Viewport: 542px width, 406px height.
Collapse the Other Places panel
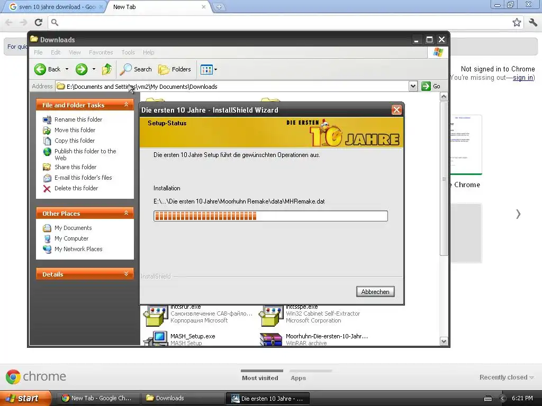(126, 213)
